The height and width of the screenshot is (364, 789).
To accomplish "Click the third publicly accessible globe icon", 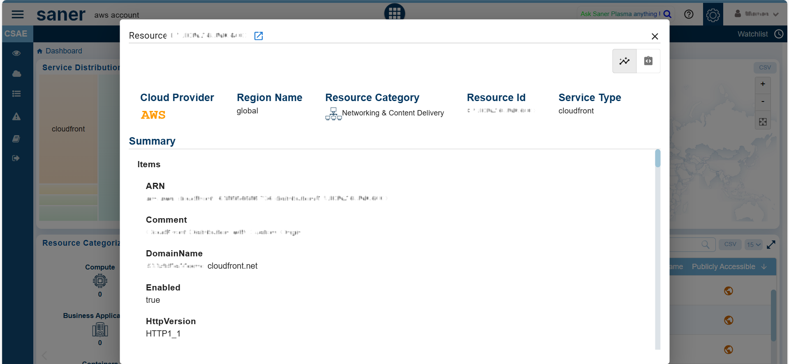I will coord(729,350).
